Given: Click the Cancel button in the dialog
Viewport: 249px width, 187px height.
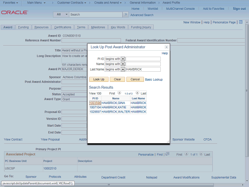Looking at the screenshot, I should 135,79.
